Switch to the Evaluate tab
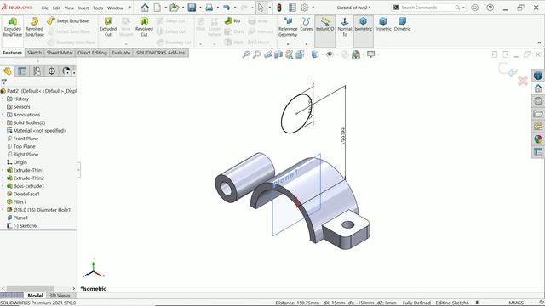This screenshot has width=545, height=306. tap(121, 53)
